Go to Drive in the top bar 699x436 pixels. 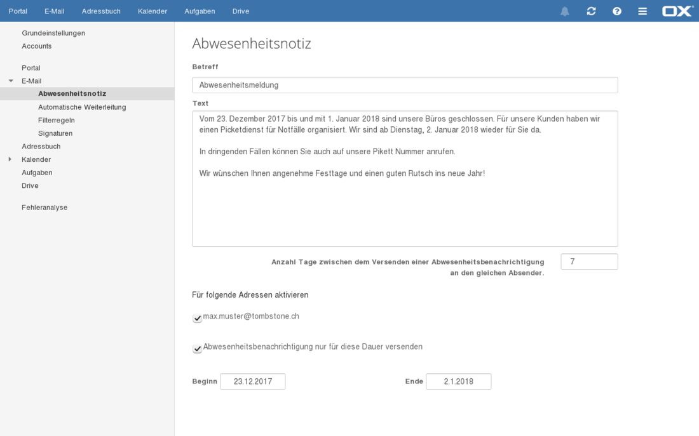pos(241,11)
